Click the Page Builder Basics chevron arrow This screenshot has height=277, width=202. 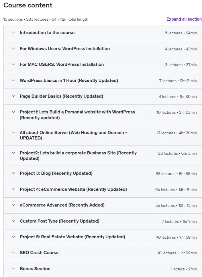13,96
